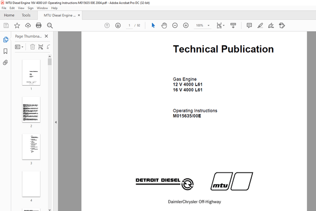Expand the thumbnail options menu dropdown
This screenshot has width=316, height=211.
[20, 47]
